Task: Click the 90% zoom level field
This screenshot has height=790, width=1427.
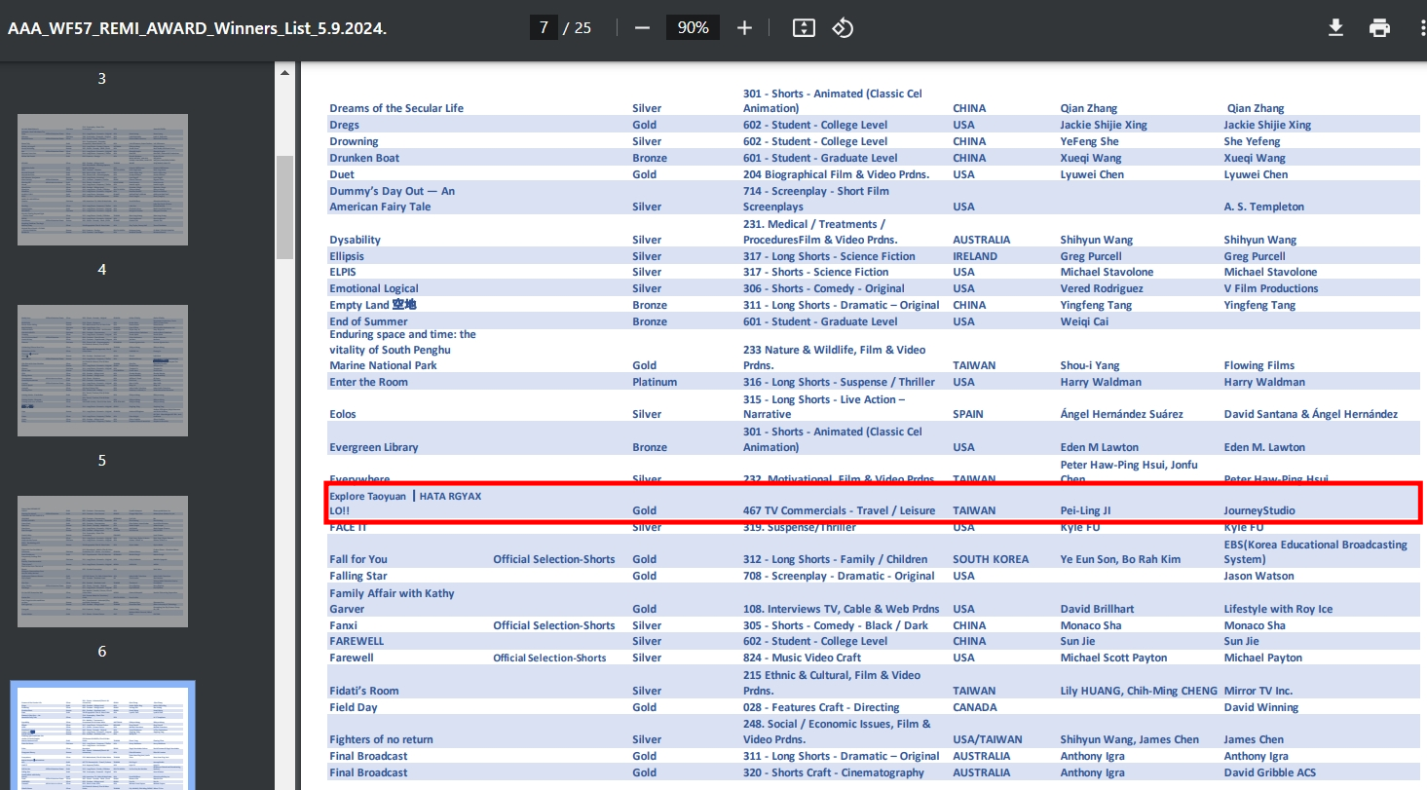Action: coord(693,27)
